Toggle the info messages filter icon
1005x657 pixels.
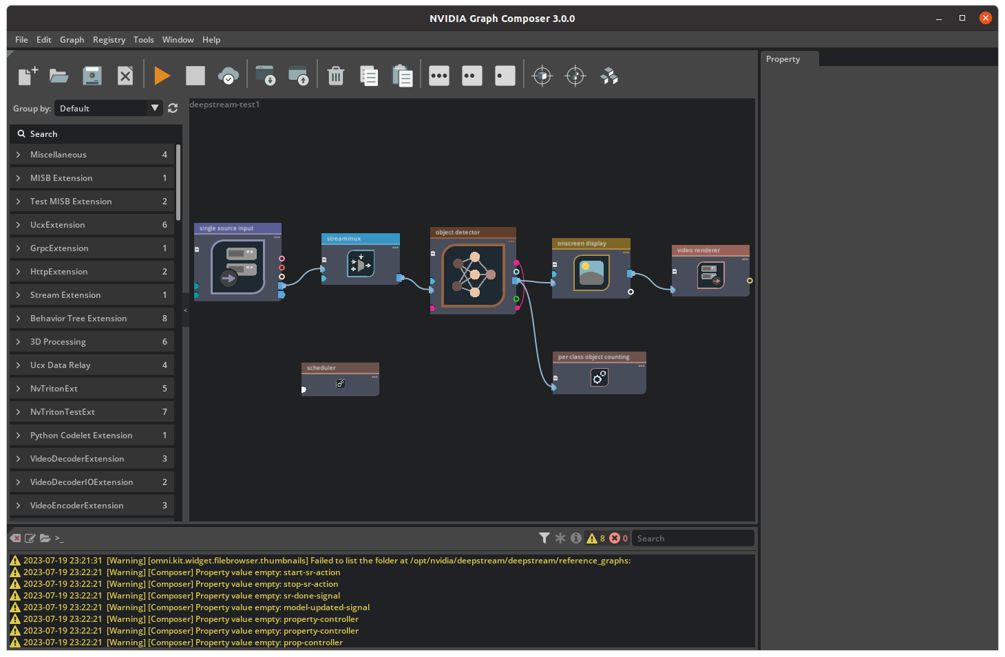click(x=576, y=538)
